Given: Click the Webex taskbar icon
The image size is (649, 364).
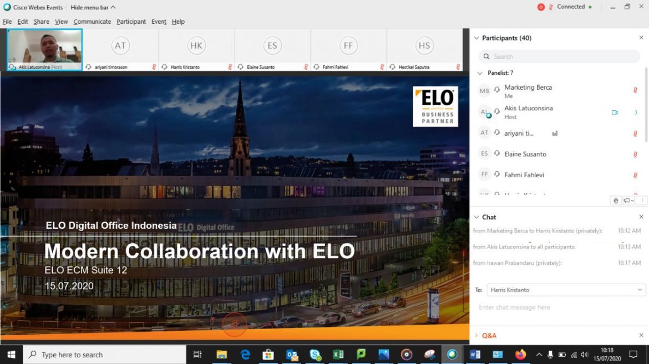Looking at the screenshot, I should pyautogui.click(x=452, y=355).
